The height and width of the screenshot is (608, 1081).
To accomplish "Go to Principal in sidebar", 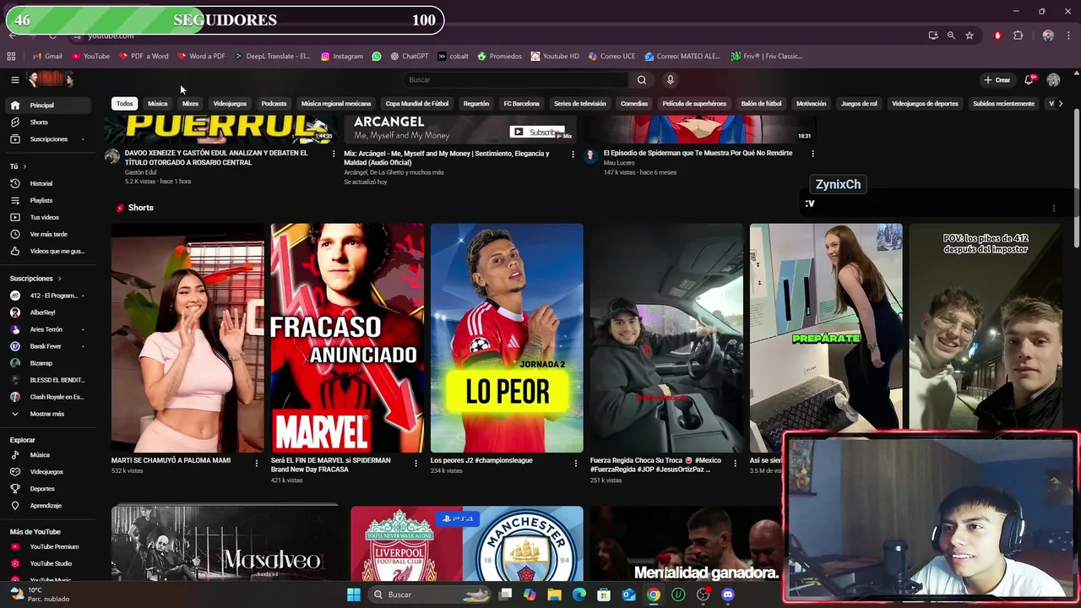I will click(x=48, y=106).
